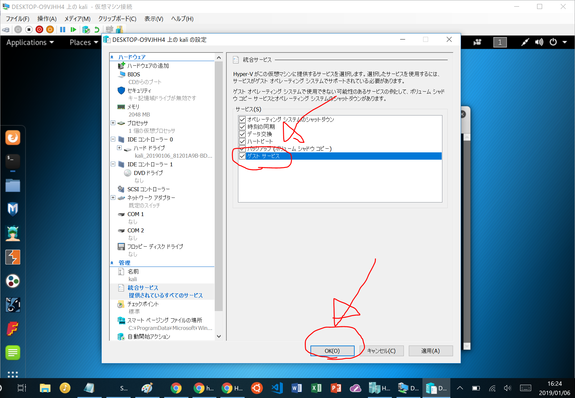Uncheck the ゲスト サービス checkbox

(242, 156)
